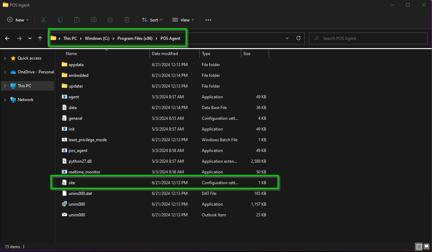
Task: Click the Cut scissors icon in toolbar
Action: click(x=44, y=20)
